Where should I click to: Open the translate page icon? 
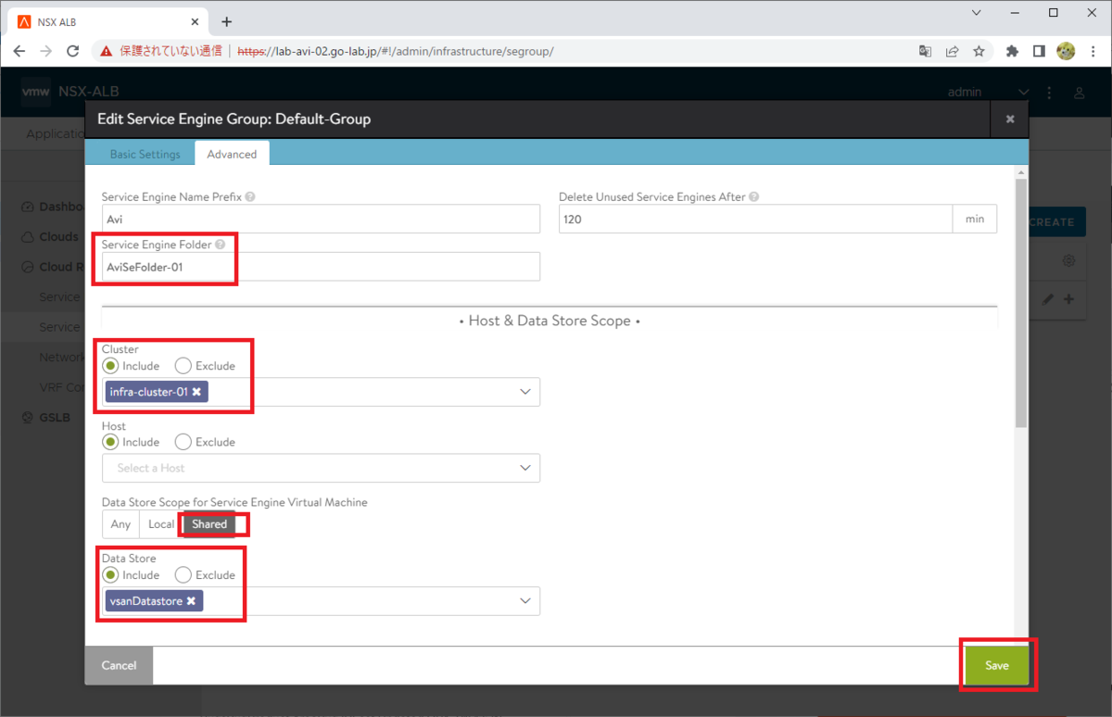click(x=925, y=52)
